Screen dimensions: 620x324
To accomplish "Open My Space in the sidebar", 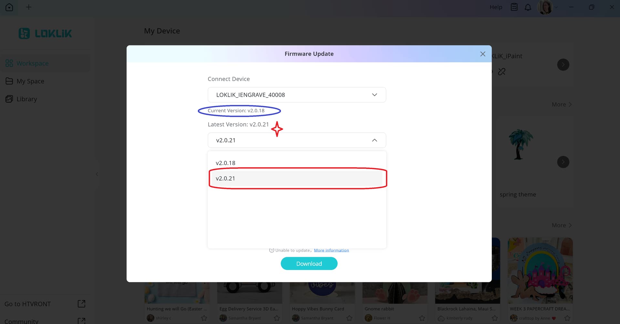I will [30, 81].
